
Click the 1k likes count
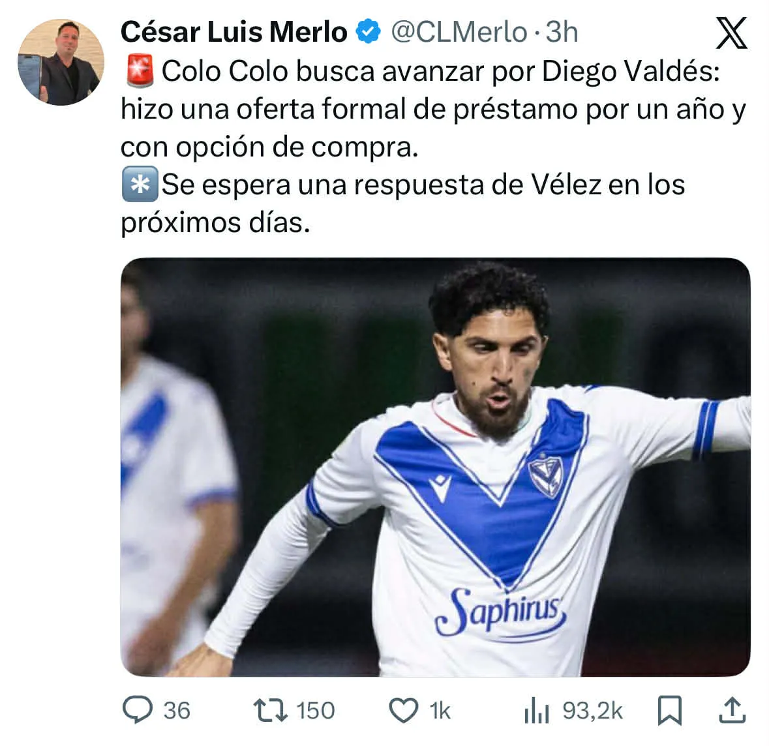coord(440,711)
